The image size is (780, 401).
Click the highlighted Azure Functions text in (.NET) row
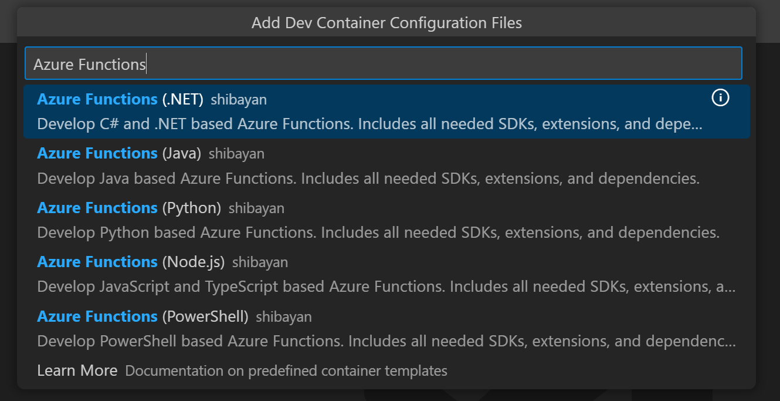[x=97, y=99]
